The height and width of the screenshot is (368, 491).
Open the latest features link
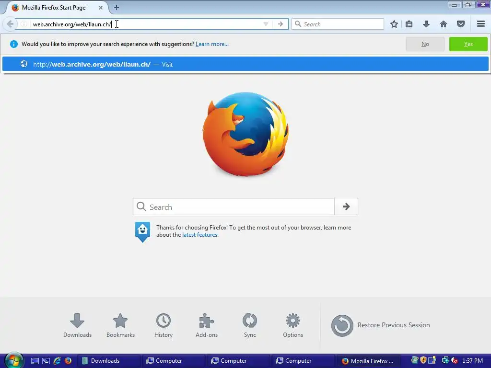[x=200, y=235]
